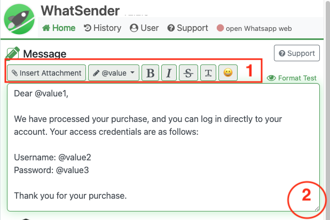Click the open Whatsapp web link
The image size is (330, 220).
pos(258,28)
